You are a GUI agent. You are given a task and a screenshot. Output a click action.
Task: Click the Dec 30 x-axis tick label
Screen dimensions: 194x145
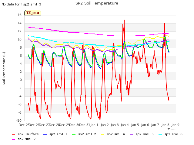coord(75,125)
